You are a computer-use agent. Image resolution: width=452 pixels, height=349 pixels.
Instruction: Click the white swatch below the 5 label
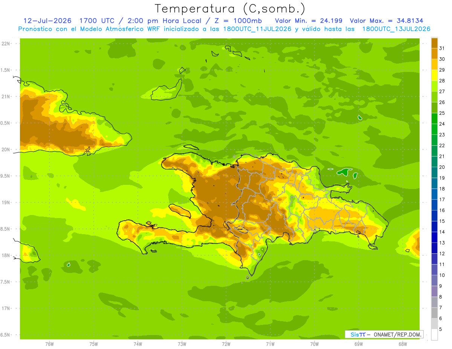434,335
